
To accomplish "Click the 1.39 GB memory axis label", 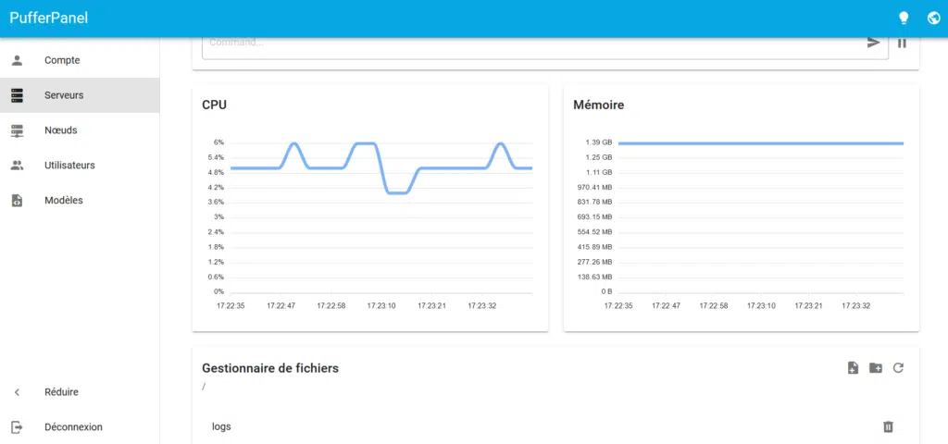I will [x=599, y=142].
